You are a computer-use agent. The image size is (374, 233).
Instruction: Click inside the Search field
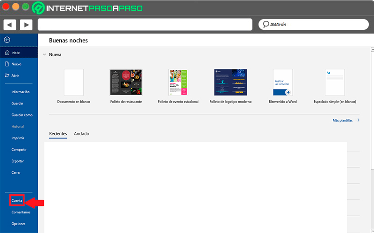tap(314, 24)
